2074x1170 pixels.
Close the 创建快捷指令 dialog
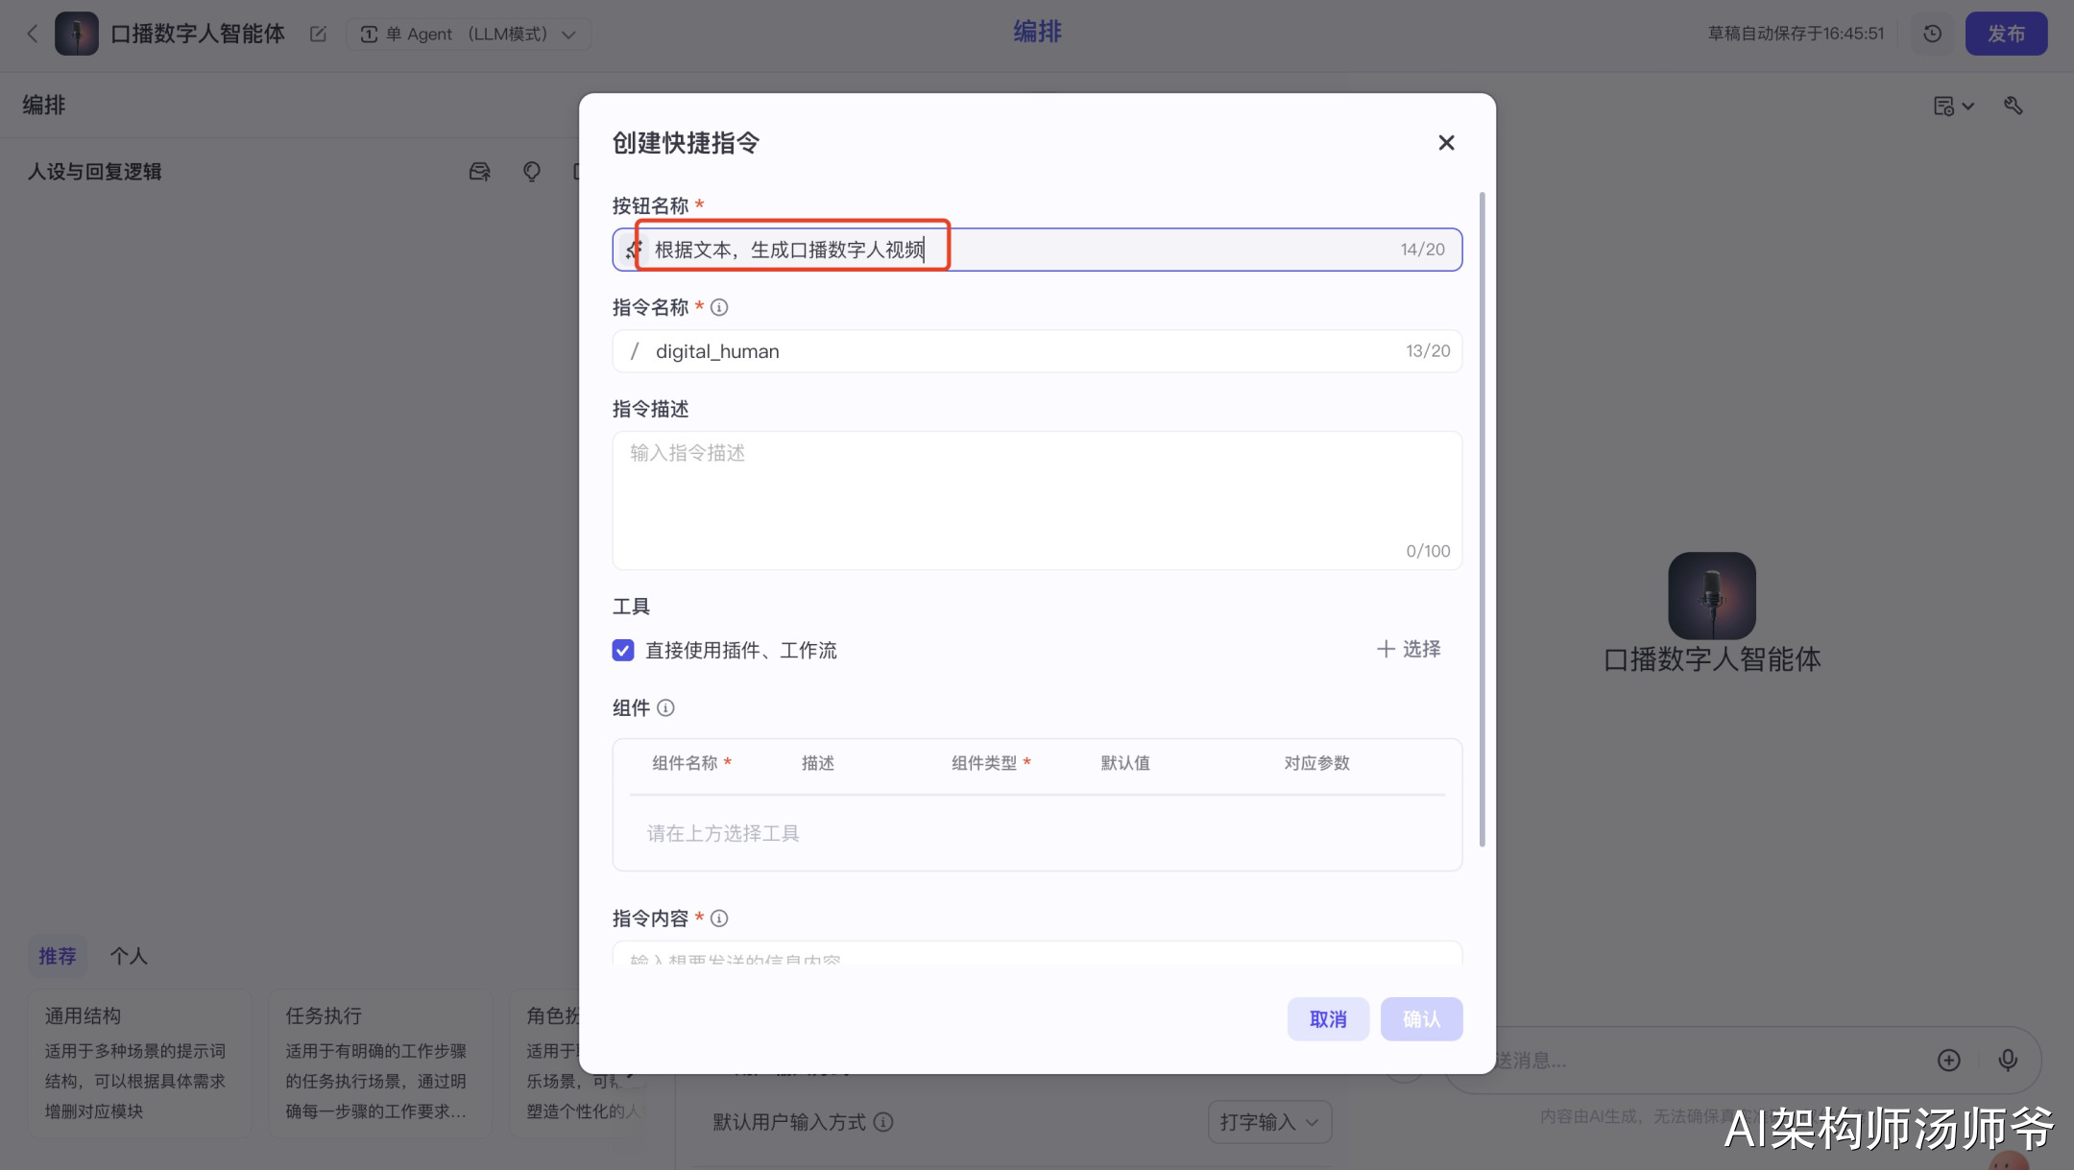1446,143
